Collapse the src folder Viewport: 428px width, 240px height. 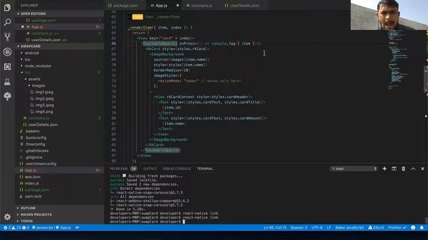coord(27,73)
